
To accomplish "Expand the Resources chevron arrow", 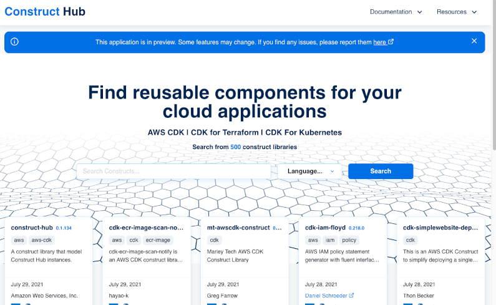I will 474,12.
